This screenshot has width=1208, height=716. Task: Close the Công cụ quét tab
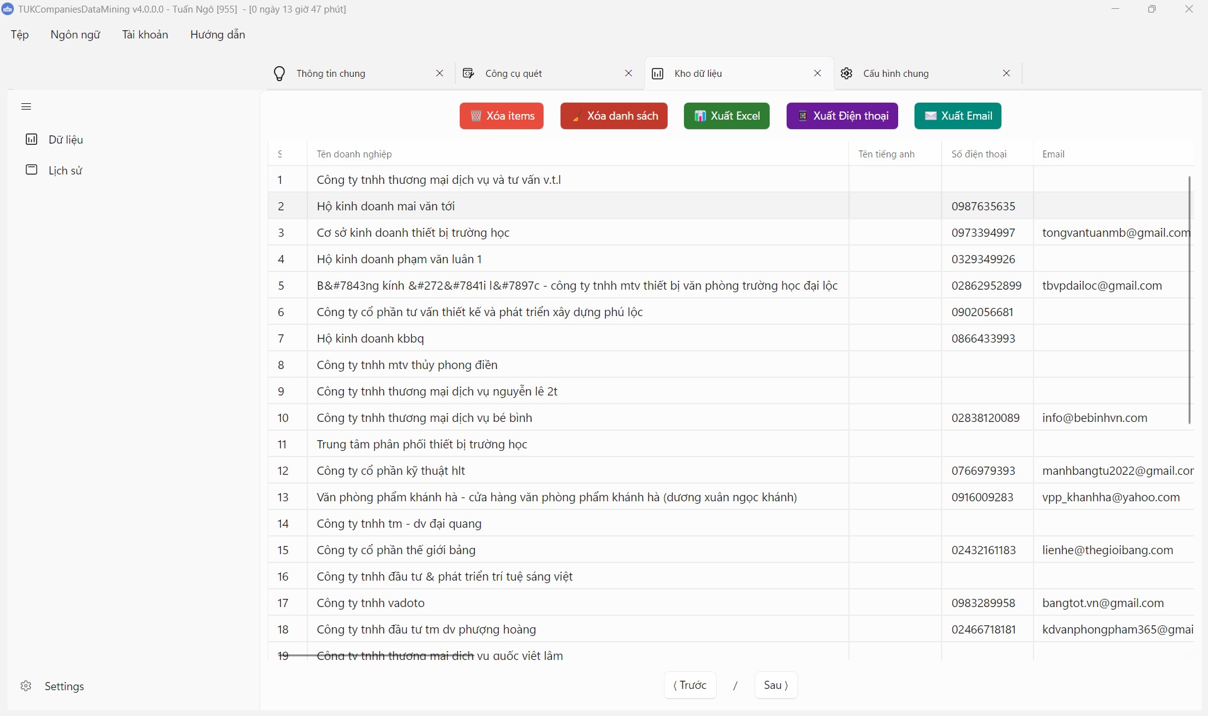pos(629,74)
